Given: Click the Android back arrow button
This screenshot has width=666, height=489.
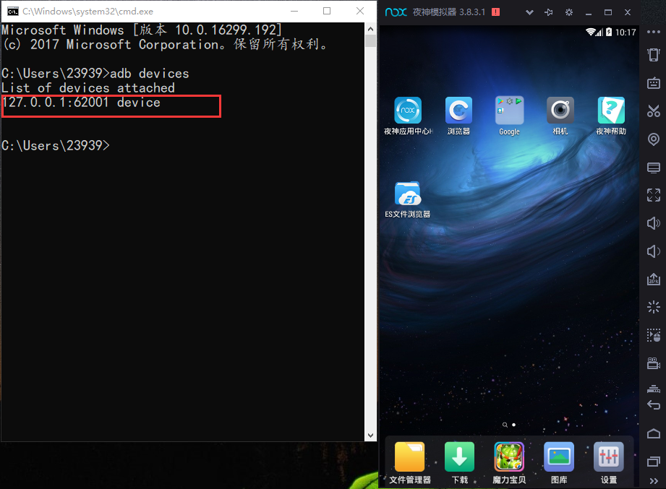Looking at the screenshot, I should pos(654,405).
